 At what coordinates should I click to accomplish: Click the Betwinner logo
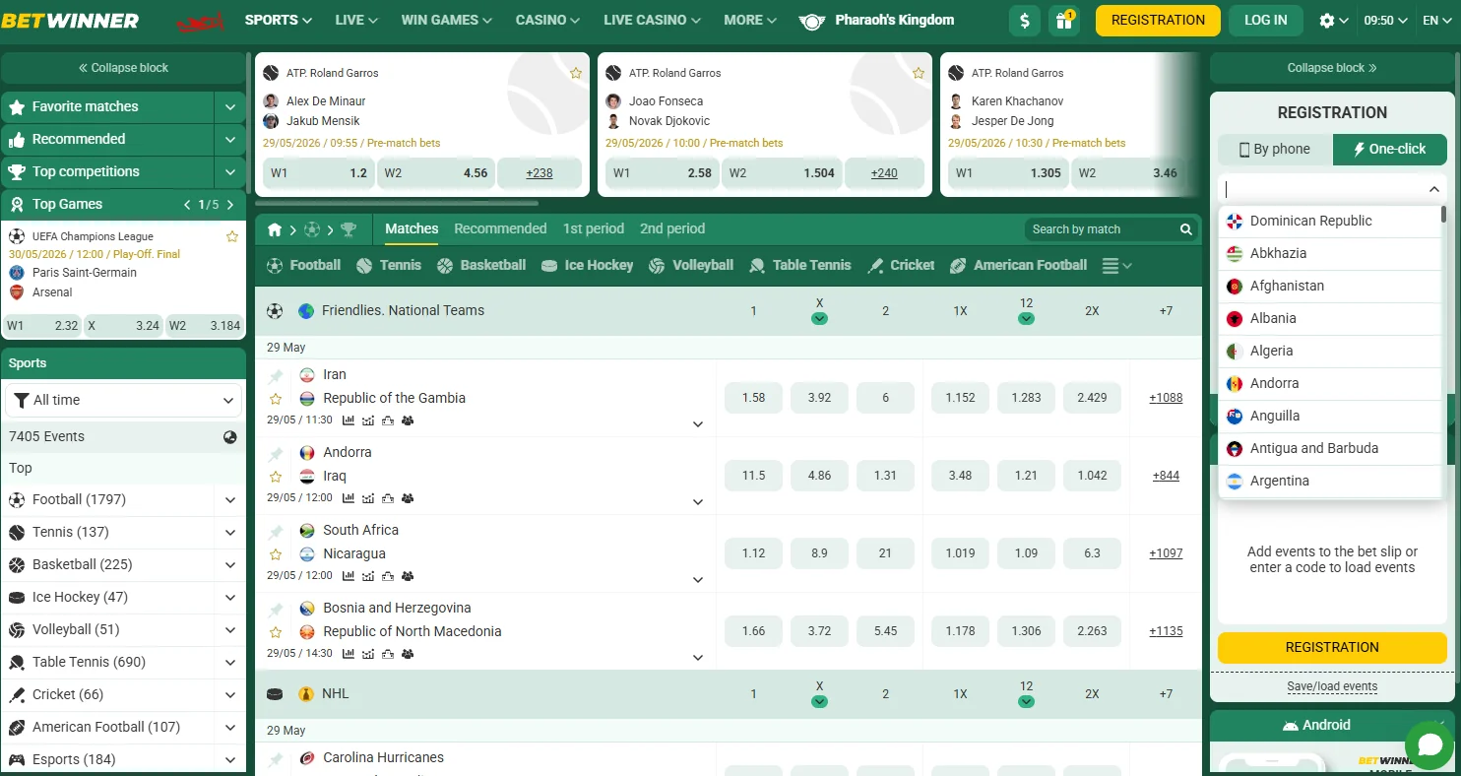(x=70, y=20)
